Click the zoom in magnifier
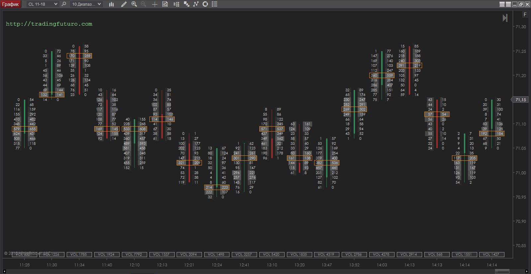Screen dimensions: 531x274 [x=134, y=4]
